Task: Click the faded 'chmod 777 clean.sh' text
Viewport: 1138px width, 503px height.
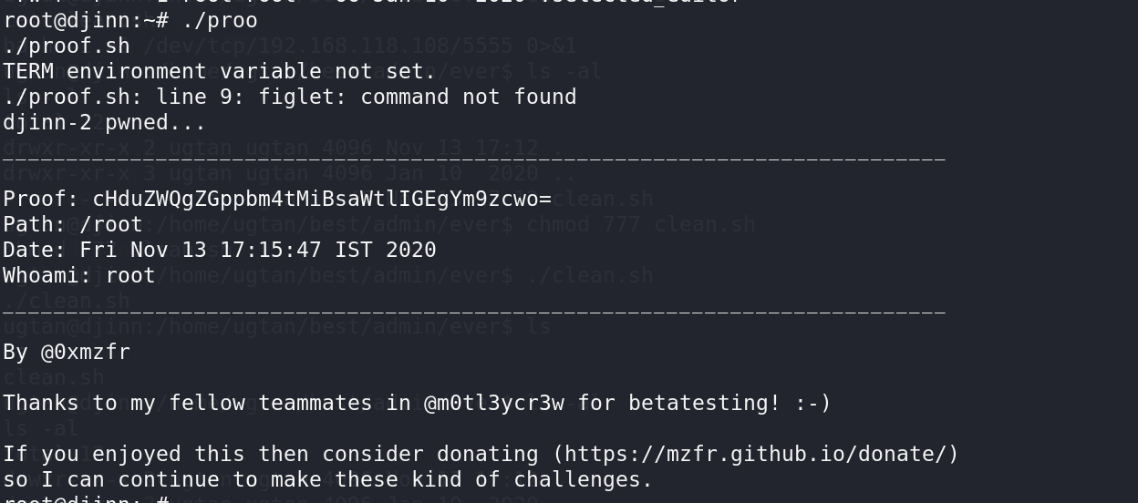Action: [x=640, y=224]
